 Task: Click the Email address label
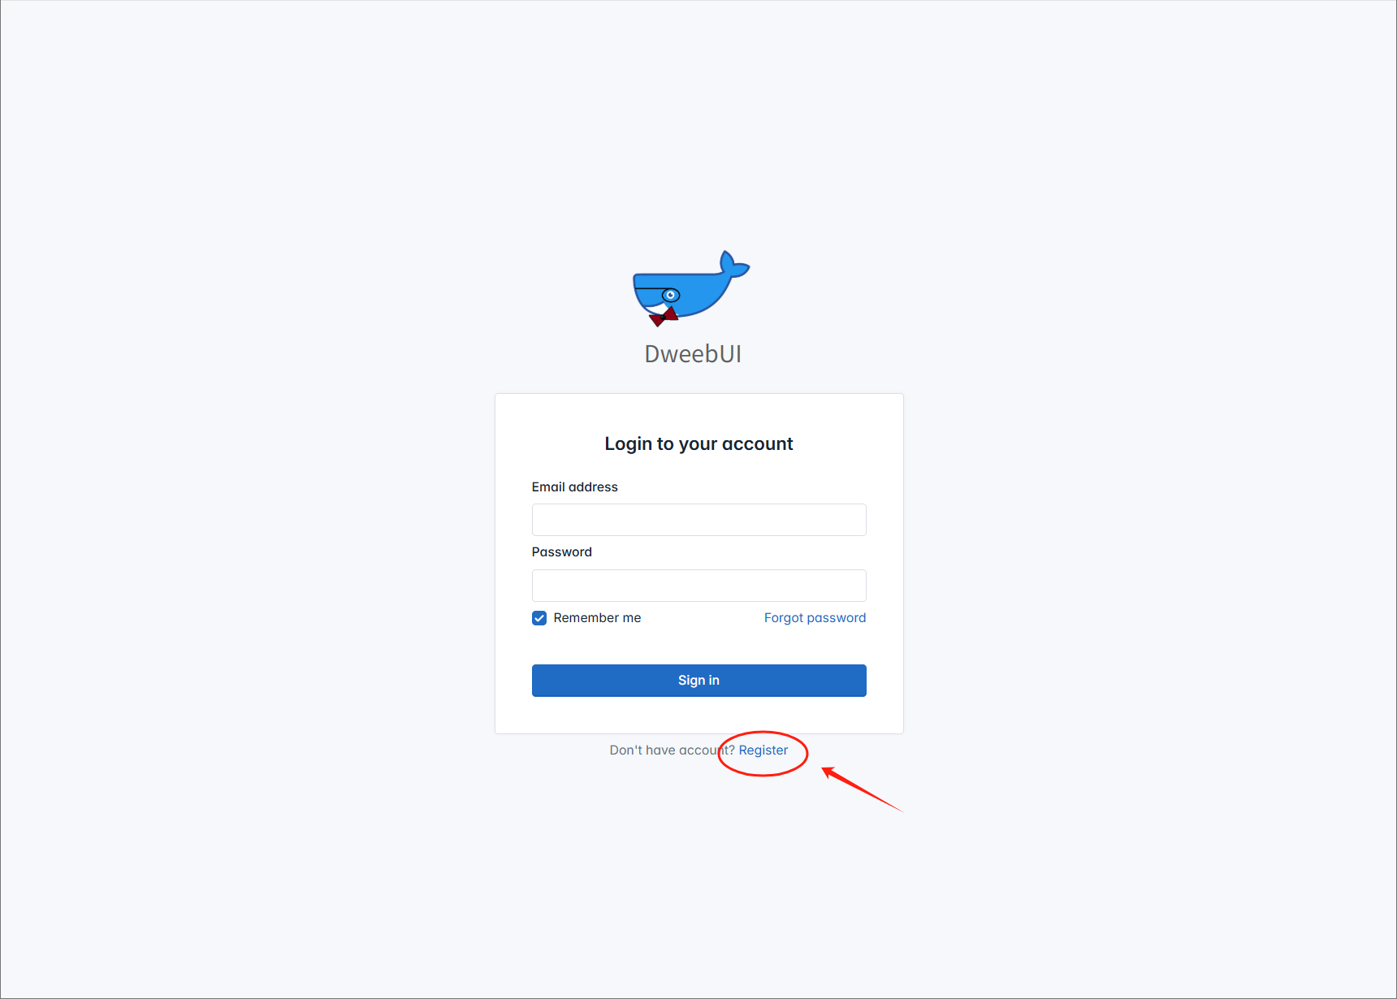(574, 487)
